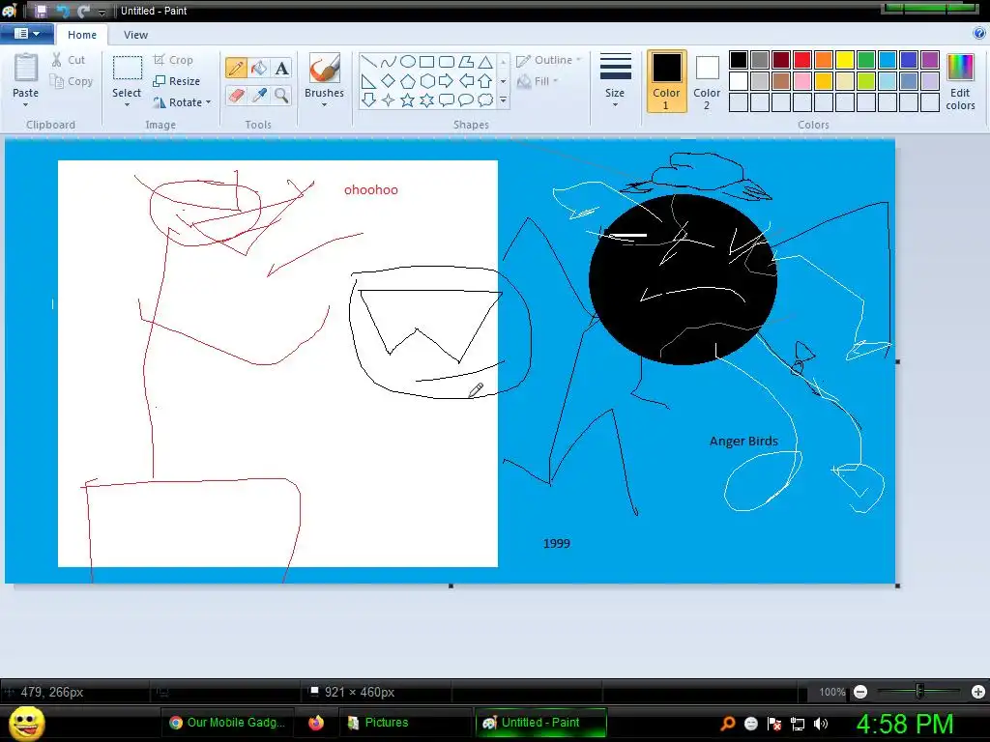990x742 pixels.
Task: Undo the last action
Action: [63, 11]
